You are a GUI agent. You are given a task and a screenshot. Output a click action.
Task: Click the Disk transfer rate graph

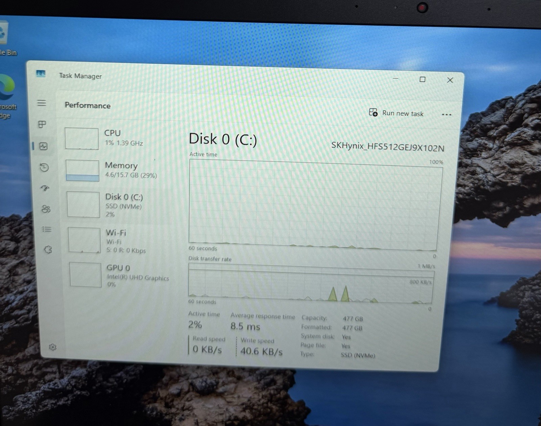point(310,284)
